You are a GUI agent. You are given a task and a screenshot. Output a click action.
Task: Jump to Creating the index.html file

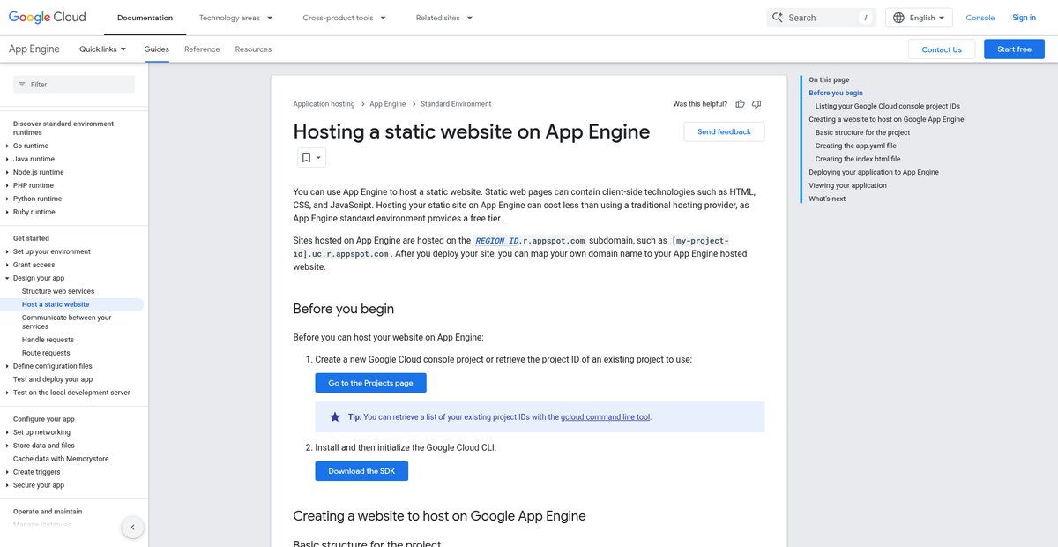point(858,159)
